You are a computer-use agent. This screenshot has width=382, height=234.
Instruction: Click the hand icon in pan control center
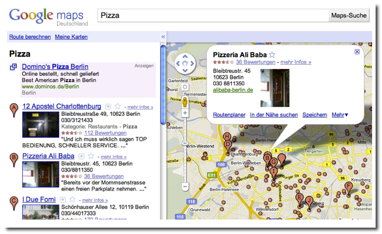(185, 64)
